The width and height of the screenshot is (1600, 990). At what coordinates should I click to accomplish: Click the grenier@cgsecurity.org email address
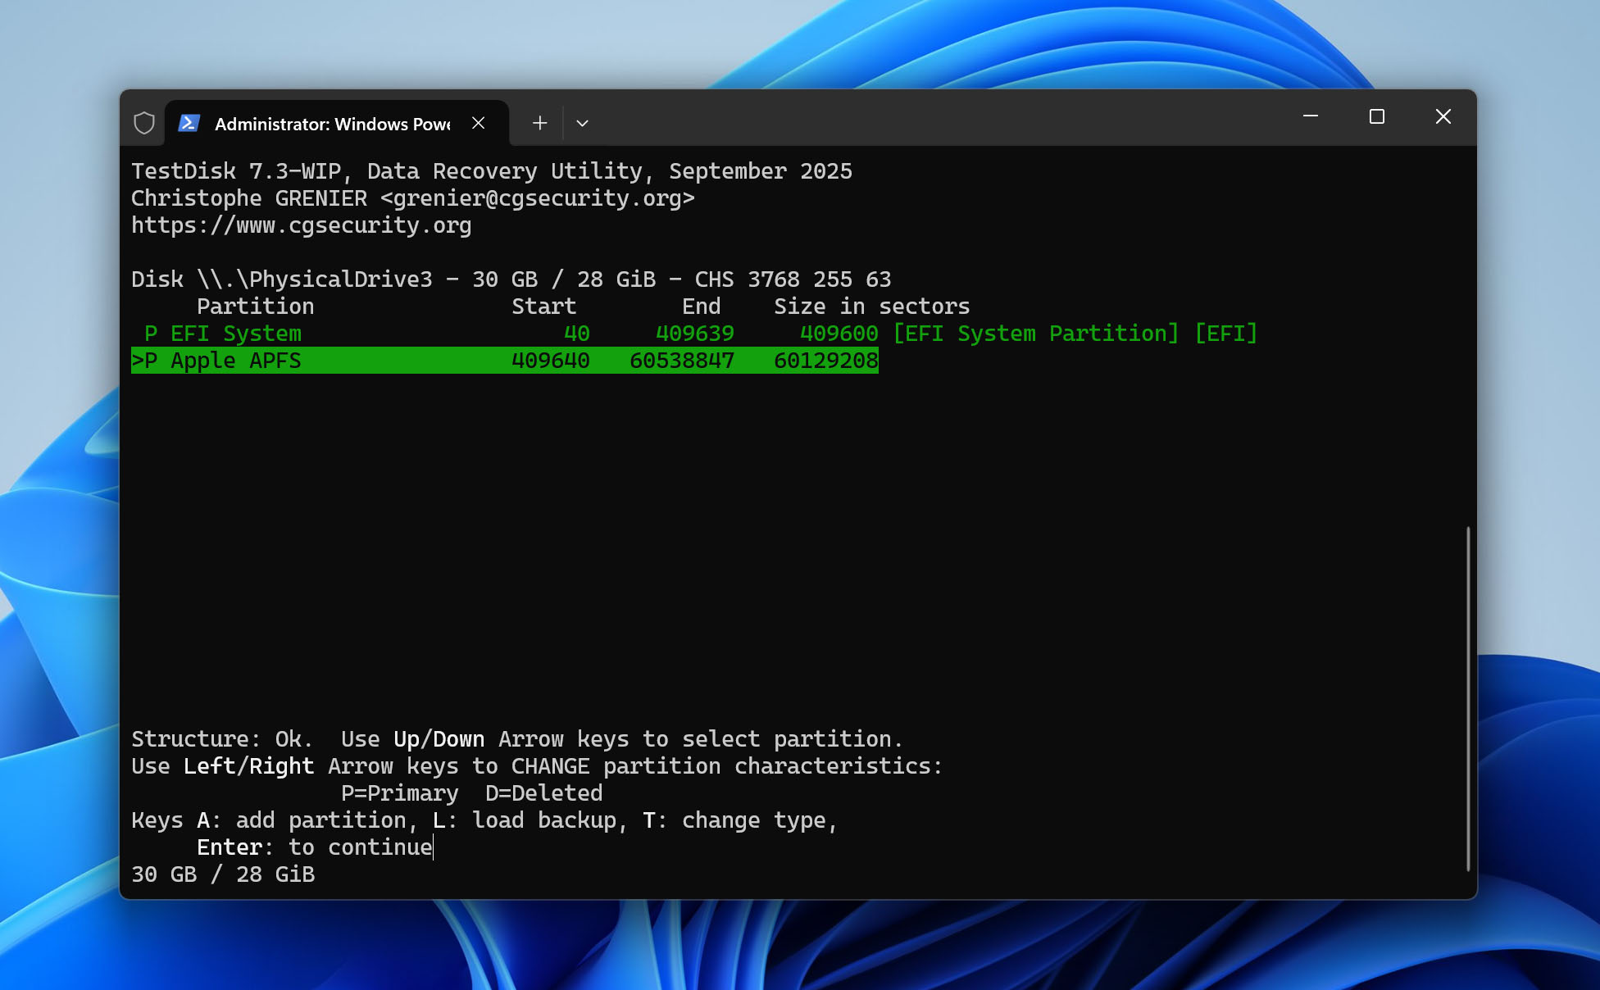(x=538, y=198)
